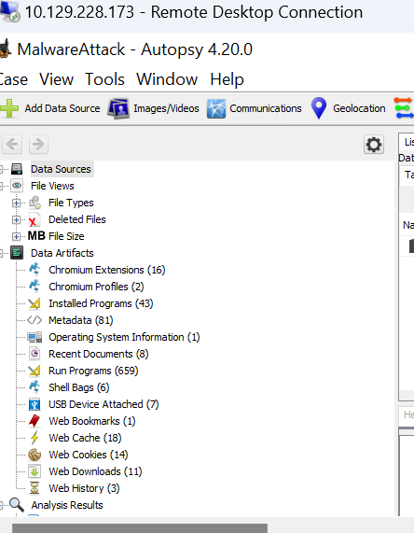
Task: Open the tree gear settings button
Action: (374, 145)
